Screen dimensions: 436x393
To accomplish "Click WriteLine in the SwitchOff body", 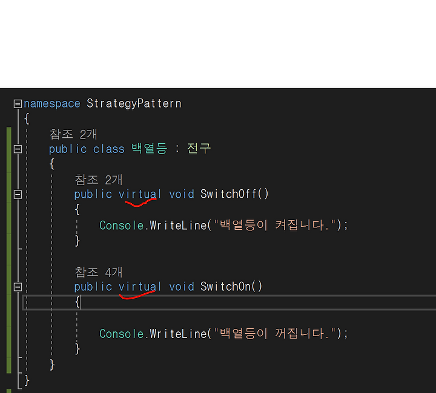I will [179, 226].
